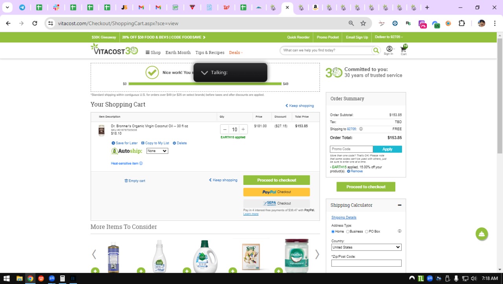Open the Windows Start menu

(x=7, y=278)
